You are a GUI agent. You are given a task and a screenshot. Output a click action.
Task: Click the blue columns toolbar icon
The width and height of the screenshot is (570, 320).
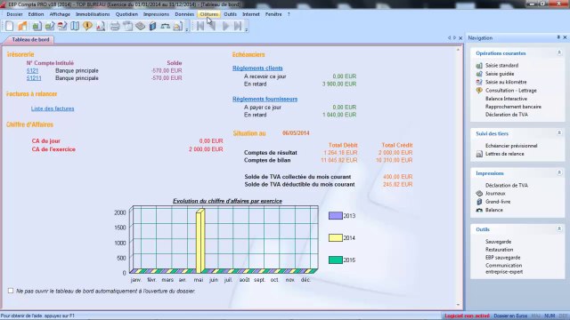(x=75, y=26)
